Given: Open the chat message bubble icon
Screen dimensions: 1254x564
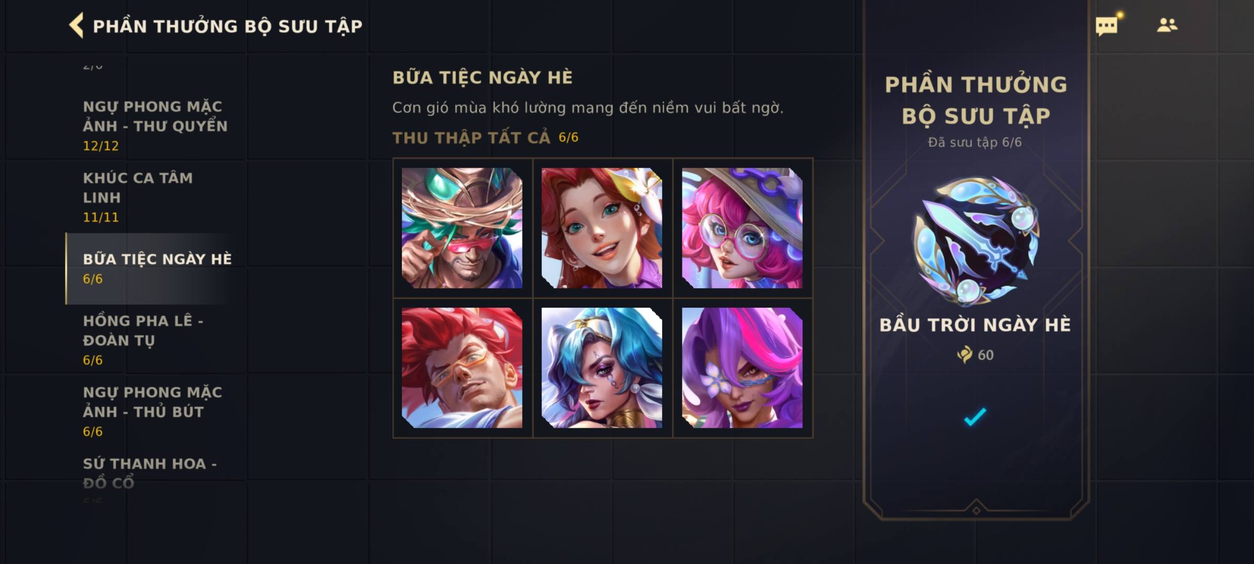Looking at the screenshot, I should (1107, 26).
